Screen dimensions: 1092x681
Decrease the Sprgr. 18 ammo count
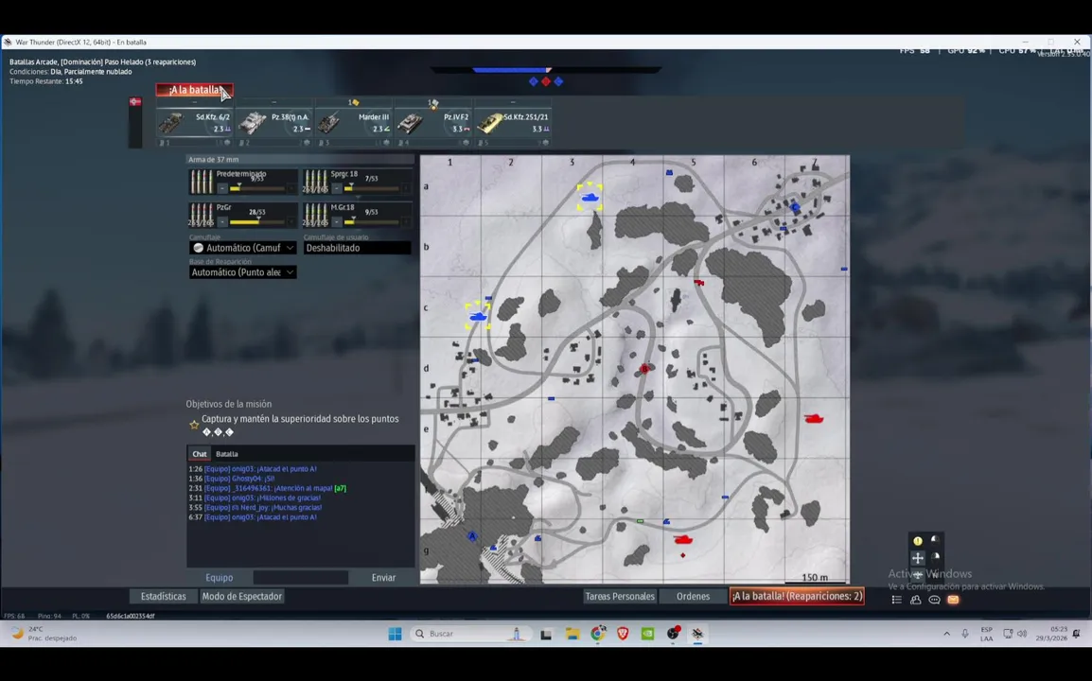[x=336, y=188]
